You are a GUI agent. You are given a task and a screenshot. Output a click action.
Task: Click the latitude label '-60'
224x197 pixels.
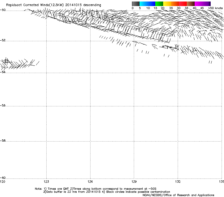(x=3, y=178)
